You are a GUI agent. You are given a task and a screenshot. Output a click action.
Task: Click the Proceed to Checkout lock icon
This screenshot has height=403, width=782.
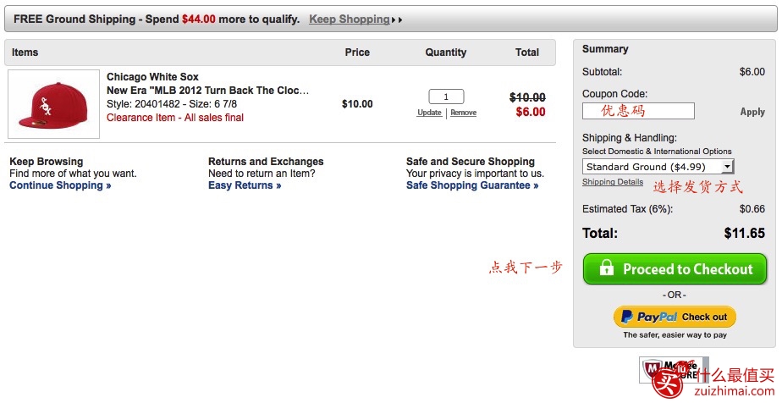point(607,268)
